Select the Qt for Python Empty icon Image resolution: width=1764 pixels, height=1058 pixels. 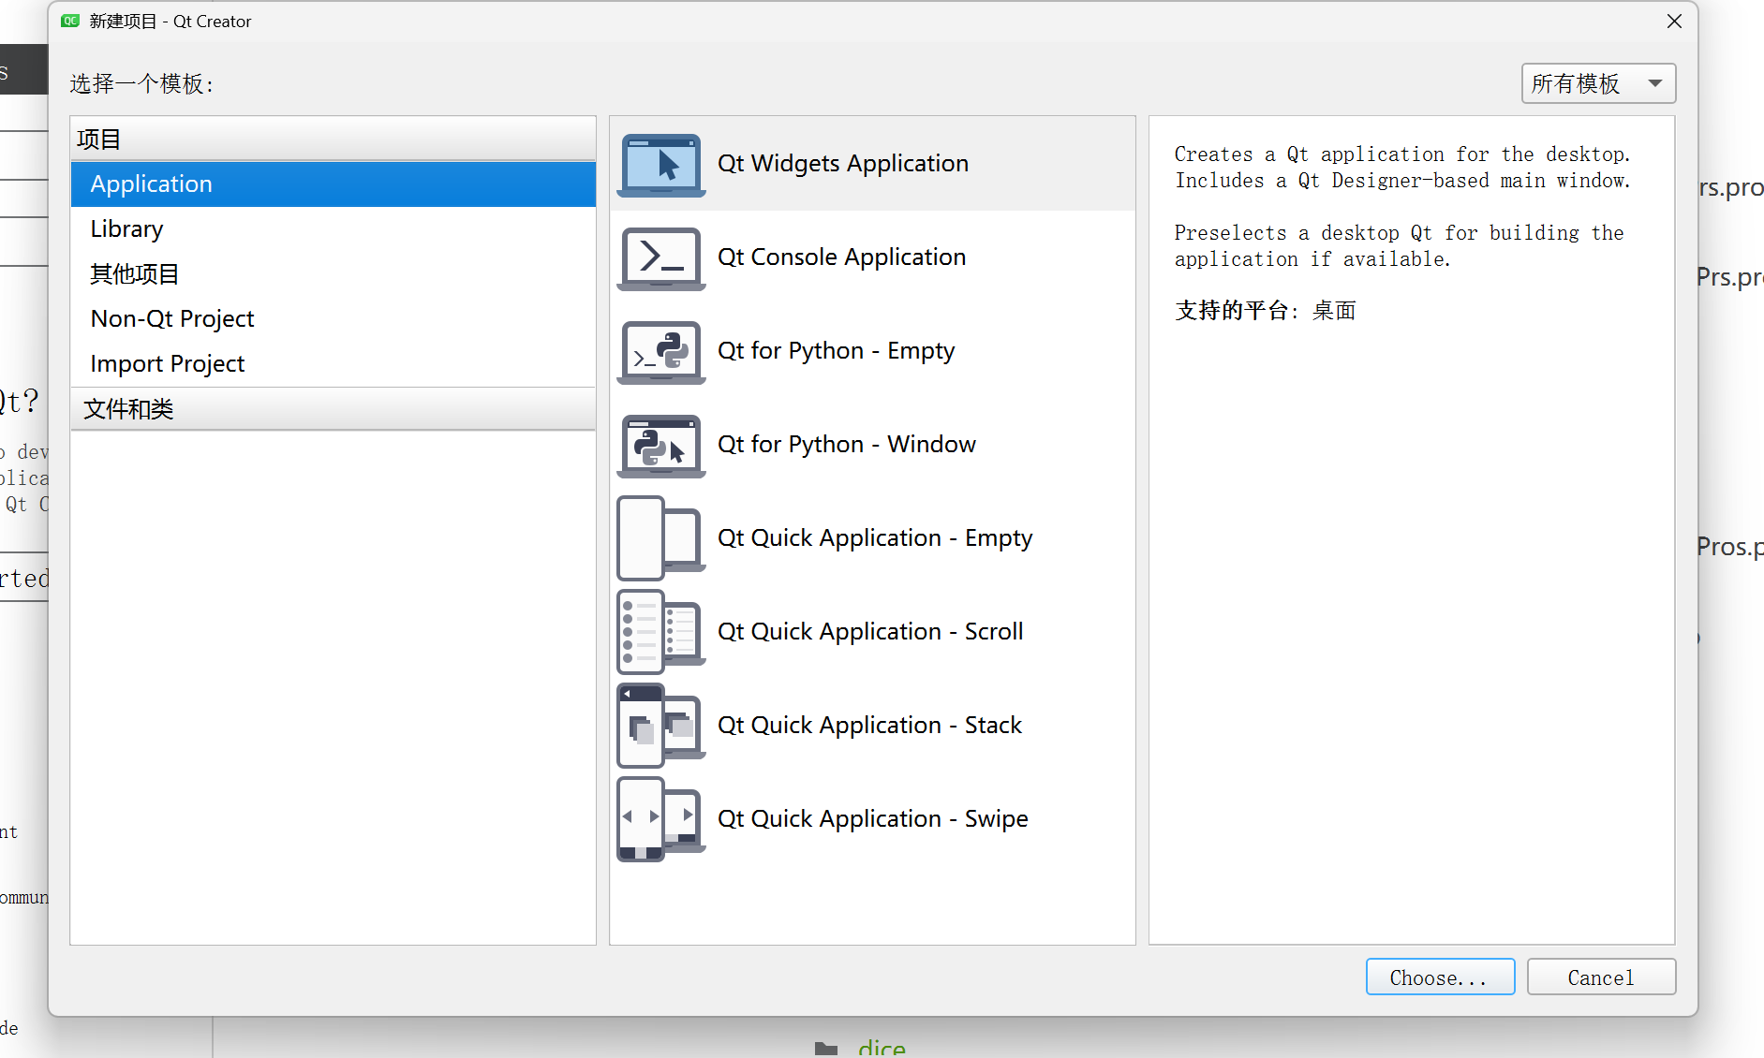point(660,352)
